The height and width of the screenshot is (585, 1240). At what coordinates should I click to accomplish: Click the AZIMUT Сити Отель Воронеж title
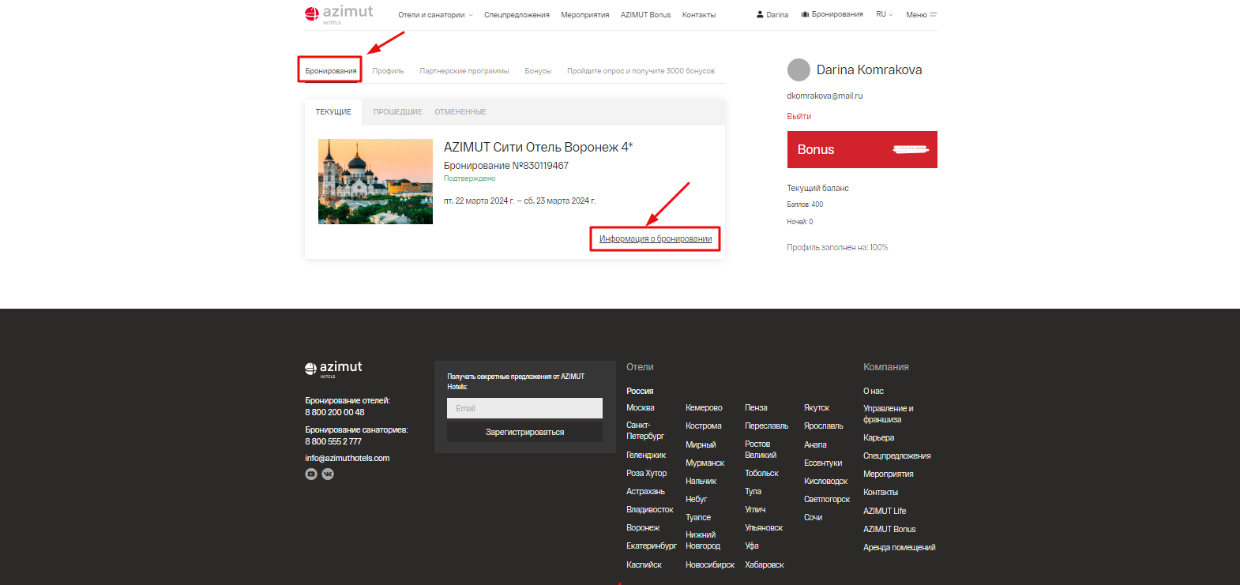click(x=538, y=147)
